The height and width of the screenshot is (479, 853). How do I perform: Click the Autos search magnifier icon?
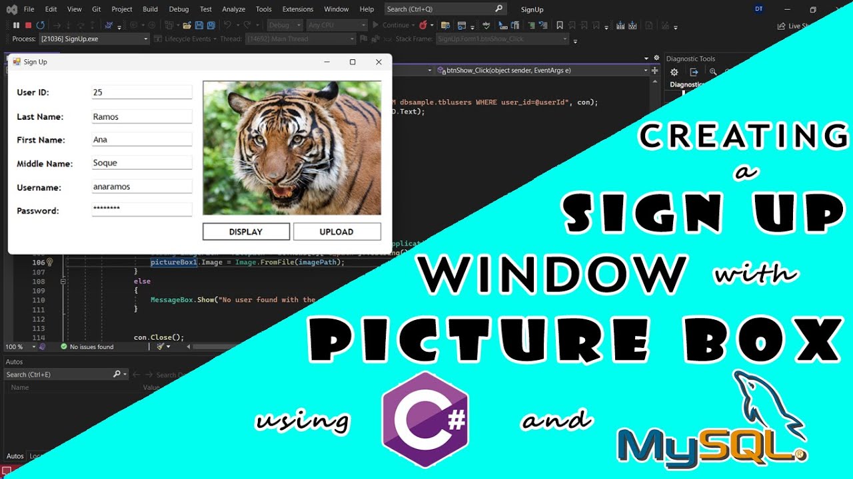coord(117,375)
